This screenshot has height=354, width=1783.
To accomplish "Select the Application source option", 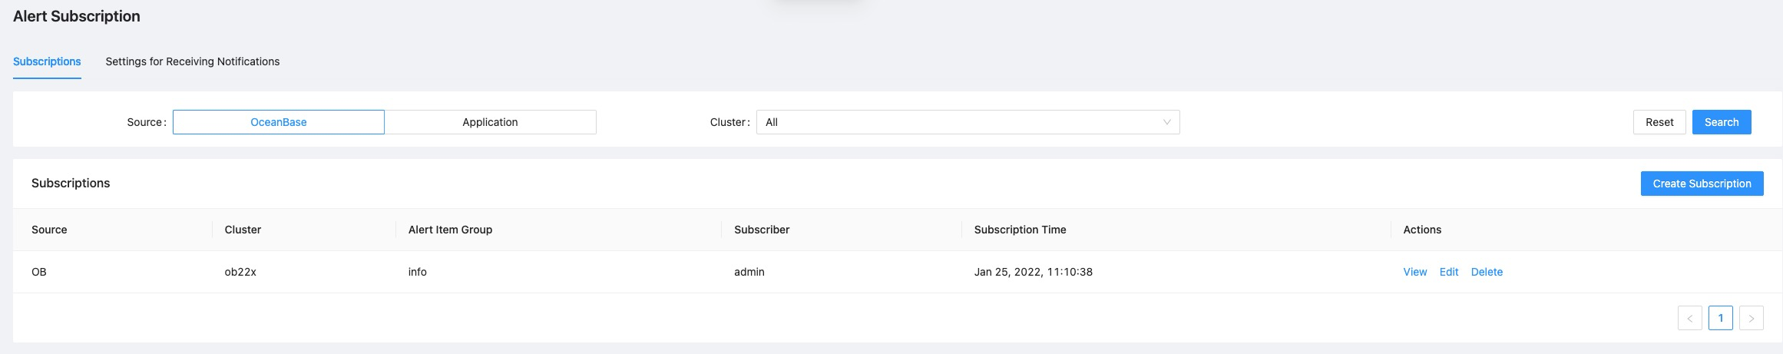I will click(490, 122).
